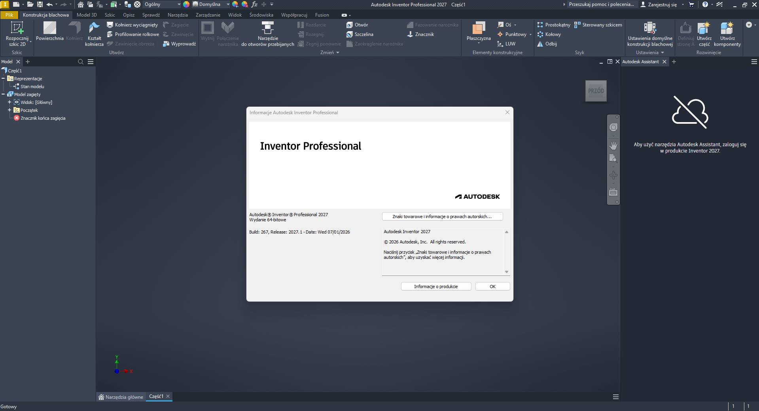
Task: Open the dropdown arrow next to Punktowy
Action: tap(530, 34)
